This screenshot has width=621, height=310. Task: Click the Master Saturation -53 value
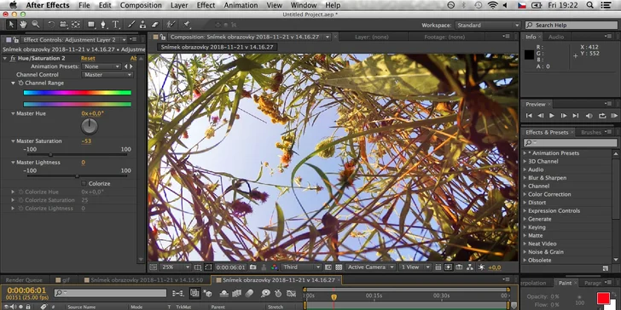point(86,141)
